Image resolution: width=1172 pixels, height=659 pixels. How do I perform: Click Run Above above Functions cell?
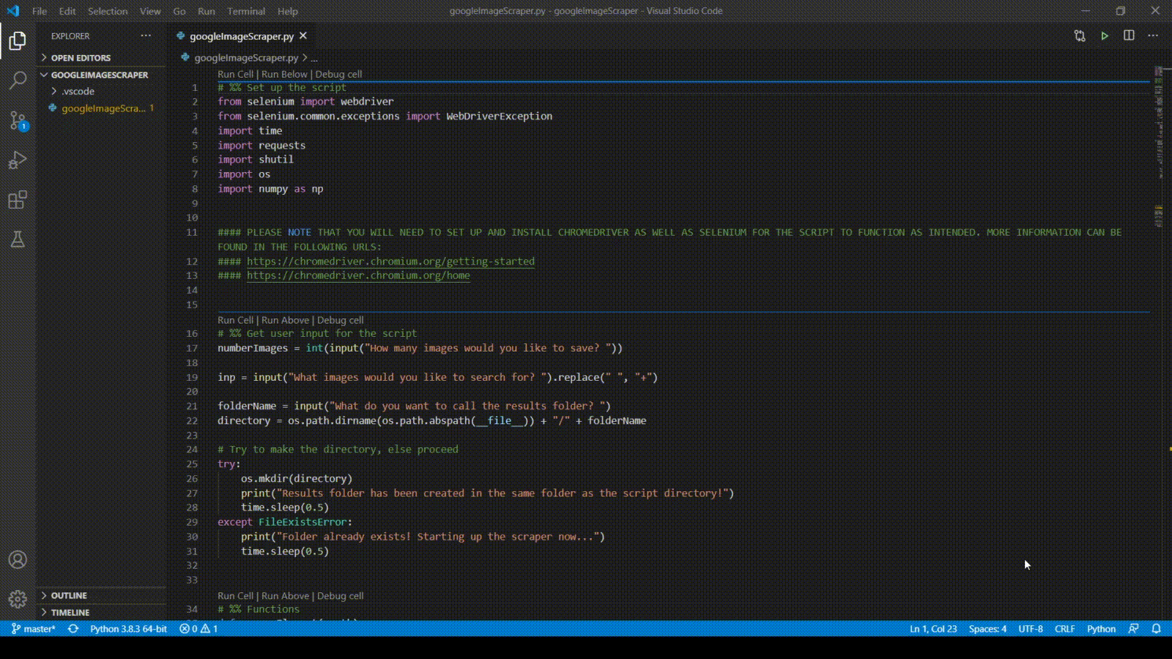[285, 596]
